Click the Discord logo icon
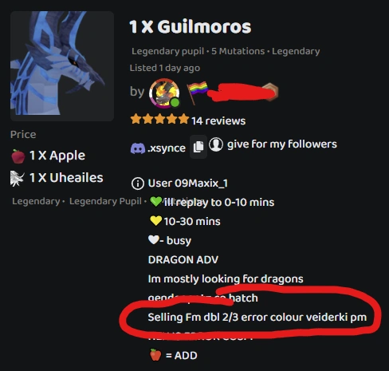This screenshot has width=389, height=371. (x=138, y=148)
